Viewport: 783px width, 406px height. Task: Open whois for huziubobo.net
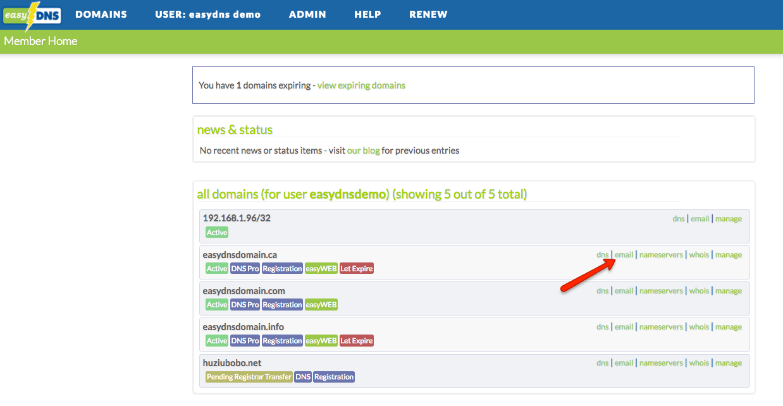coord(699,362)
